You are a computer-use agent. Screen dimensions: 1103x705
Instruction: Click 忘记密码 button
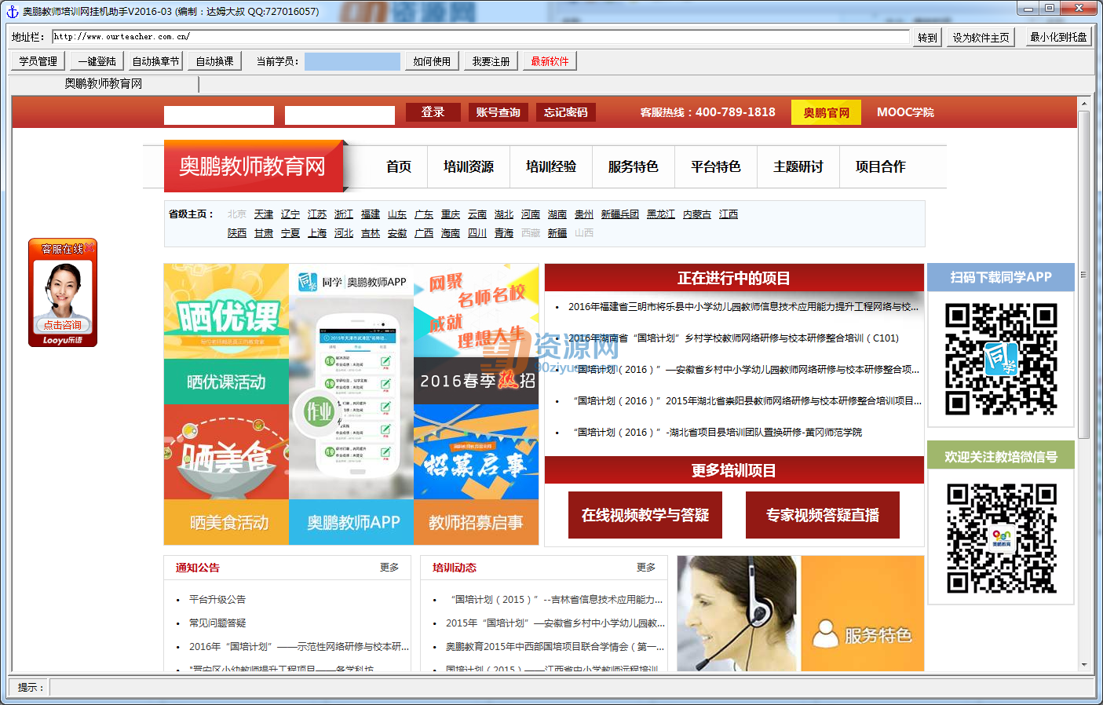566,112
